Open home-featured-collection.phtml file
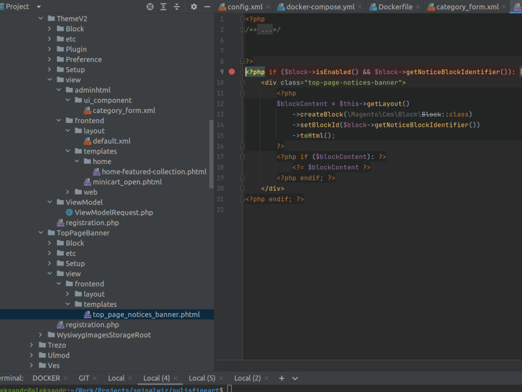The width and height of the screenshot is (522, 392). (154, 171)
